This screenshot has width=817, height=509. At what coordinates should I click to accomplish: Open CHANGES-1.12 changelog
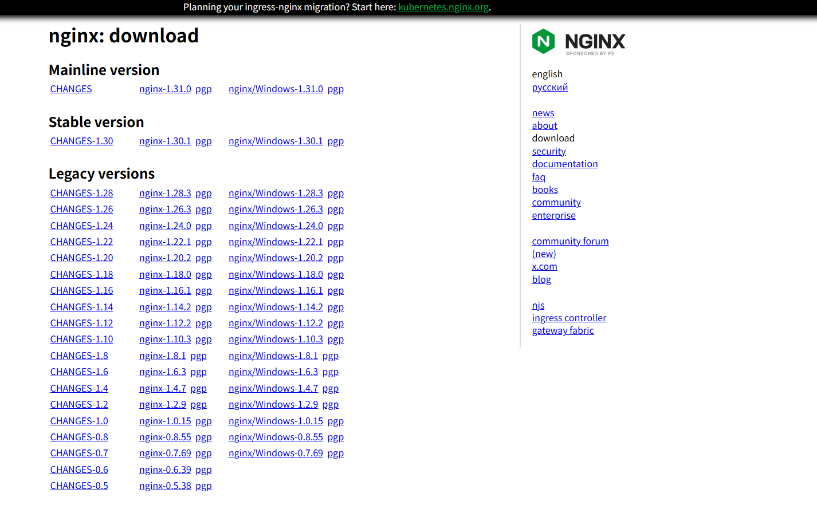click(x=81, y=323)
